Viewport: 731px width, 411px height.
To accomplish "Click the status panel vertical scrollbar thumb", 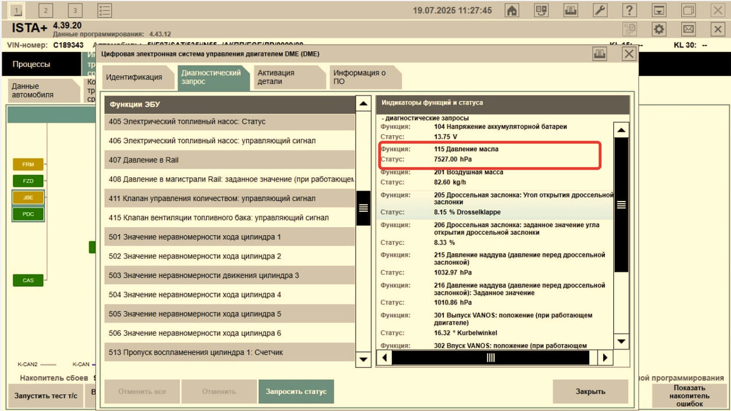I will pyautogui.click(x=621, y=205).
